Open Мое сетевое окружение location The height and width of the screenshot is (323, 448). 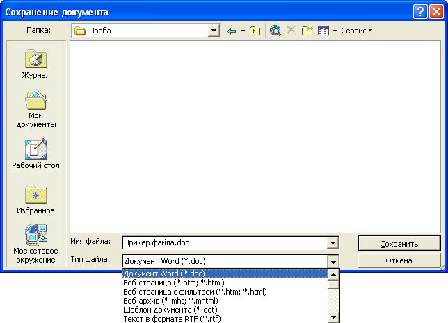coord(35,244)
